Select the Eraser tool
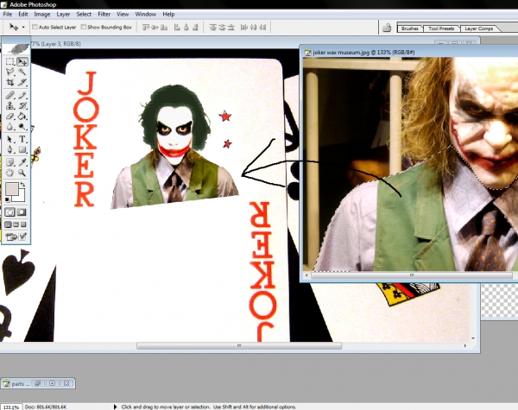 9,116
